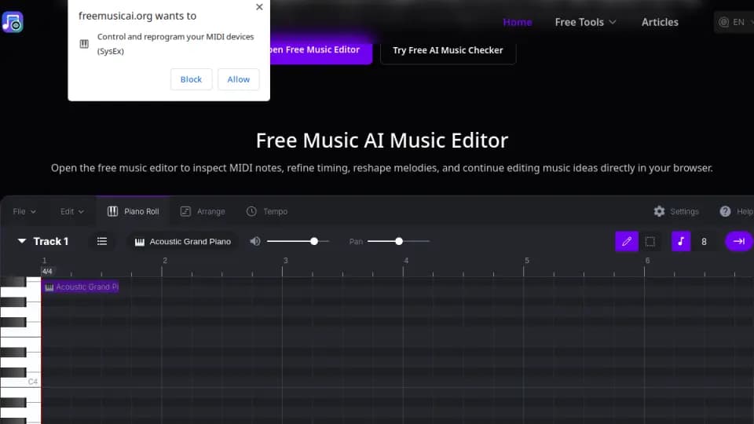The image size is (754, 424).
Task: Adjust the Pan slider
Action: [x=398, y=241]
